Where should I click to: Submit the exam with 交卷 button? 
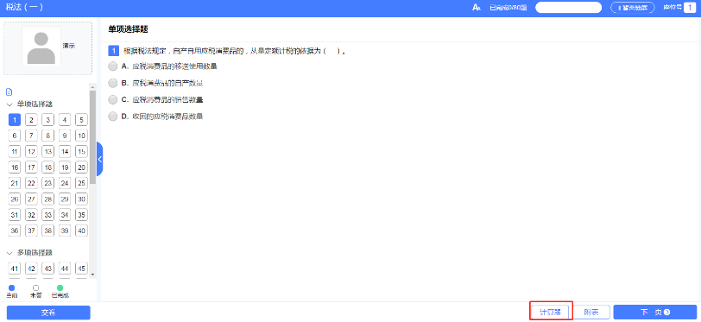(x=48, y=313)
